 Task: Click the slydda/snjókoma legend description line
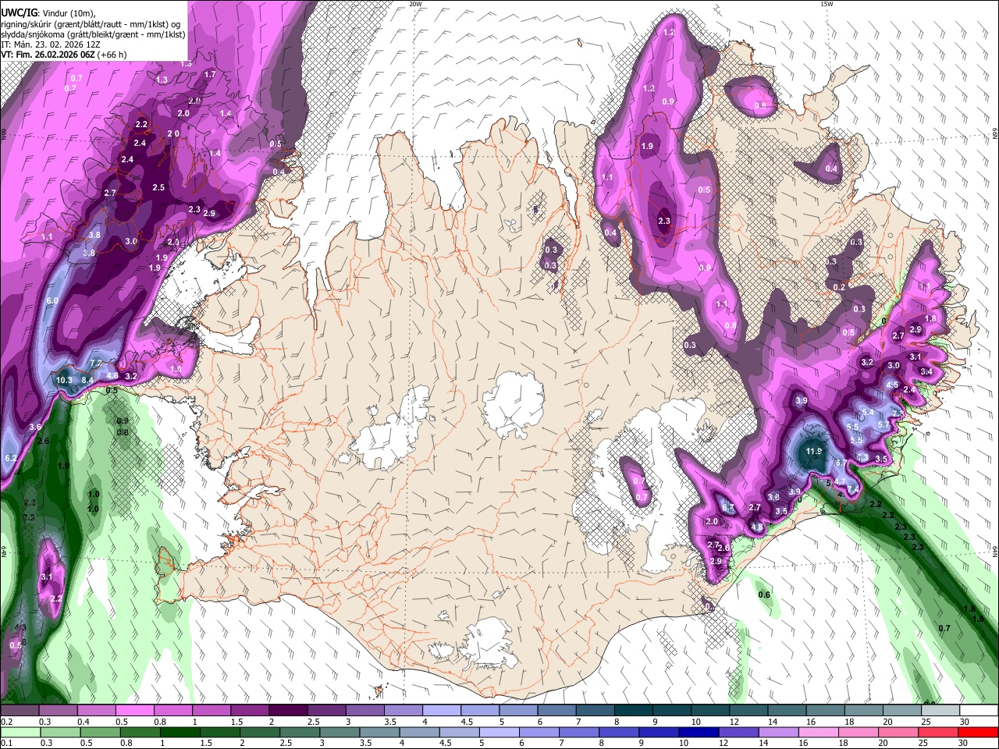tap(93, 35)
